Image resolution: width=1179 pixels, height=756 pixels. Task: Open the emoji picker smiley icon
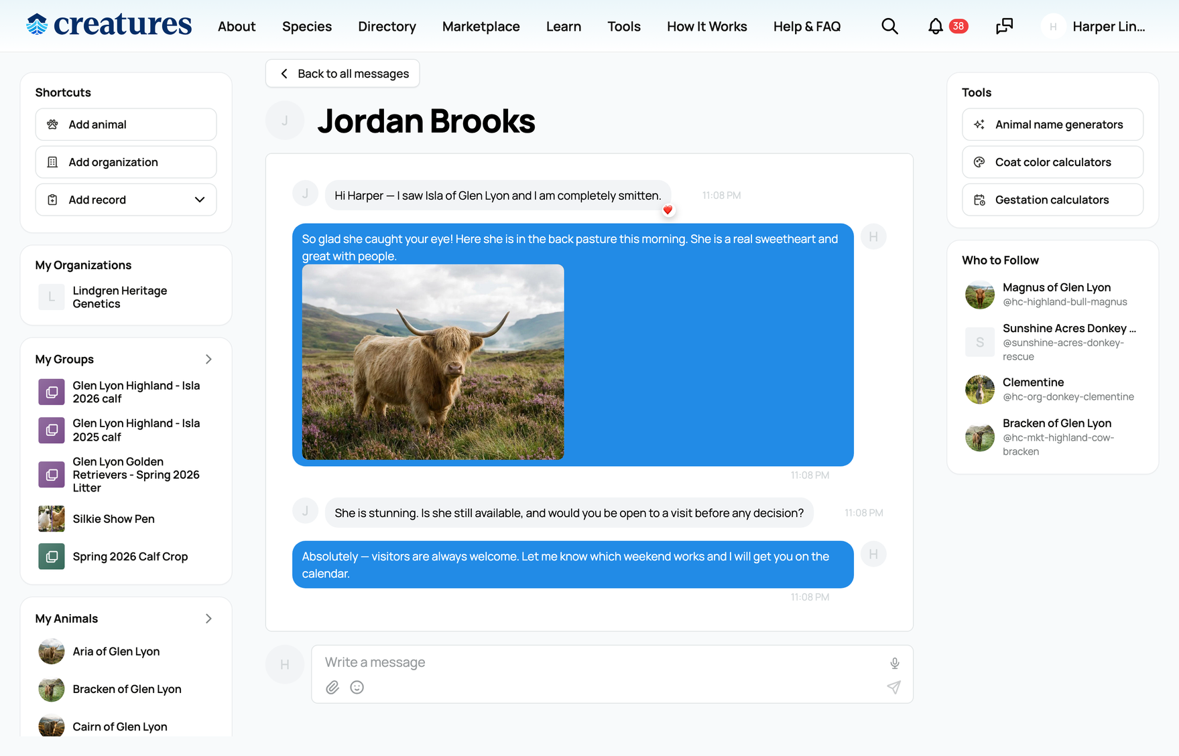click(x=357, y=688)
